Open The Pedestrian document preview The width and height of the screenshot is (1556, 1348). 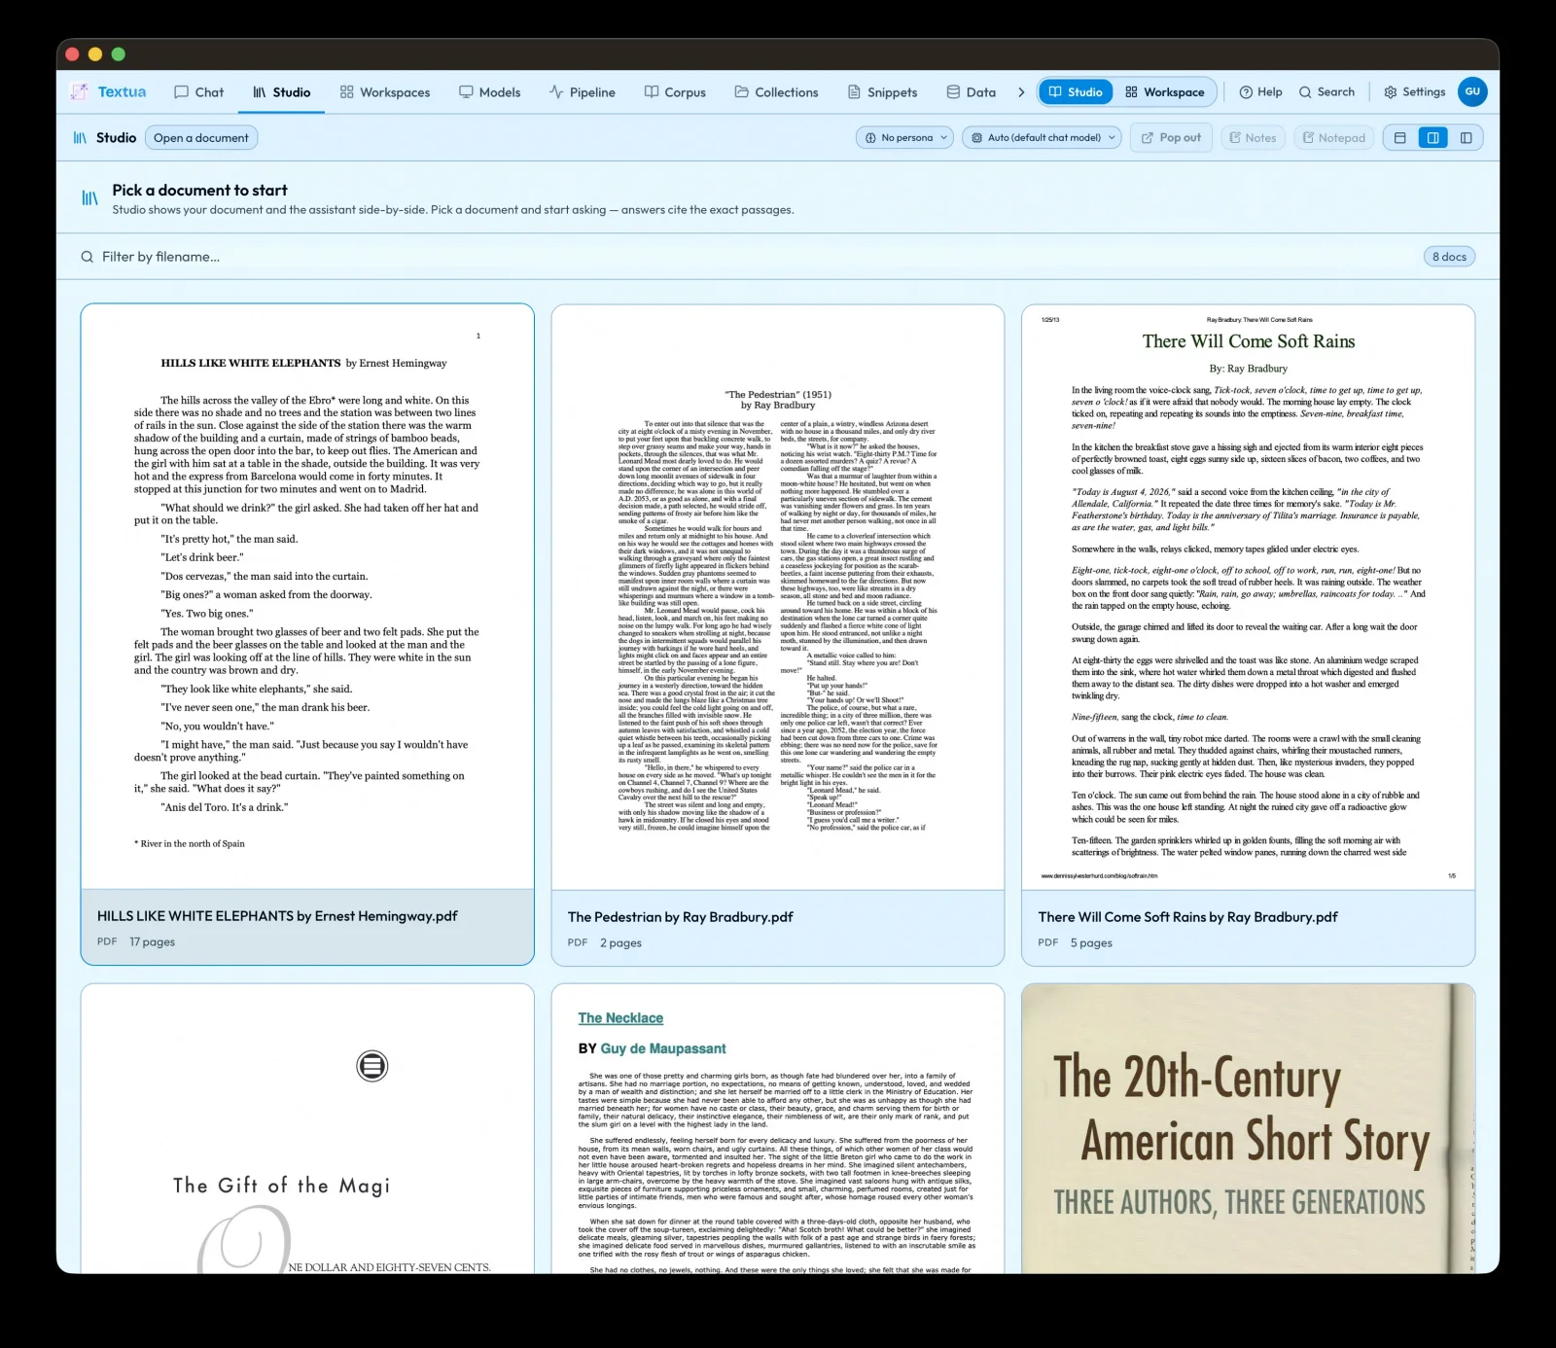click(778, 597)
